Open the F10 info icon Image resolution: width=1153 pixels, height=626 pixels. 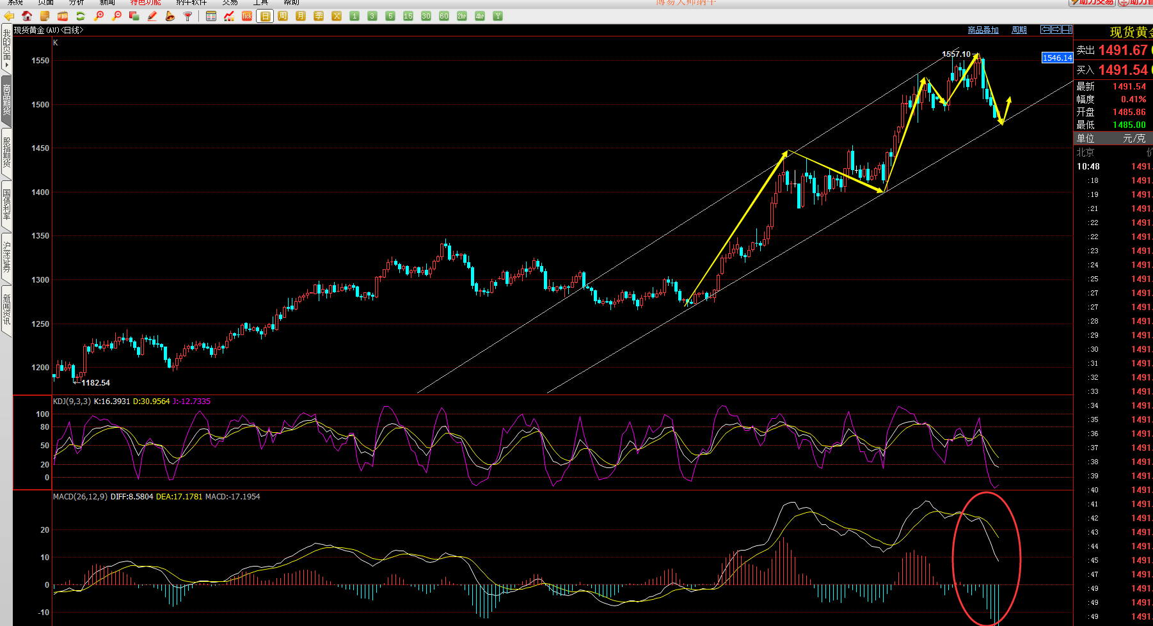click(x=63, y=16)
